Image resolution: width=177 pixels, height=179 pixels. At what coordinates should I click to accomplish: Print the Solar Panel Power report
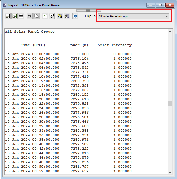pyautogui.click(x=21, y=16)
